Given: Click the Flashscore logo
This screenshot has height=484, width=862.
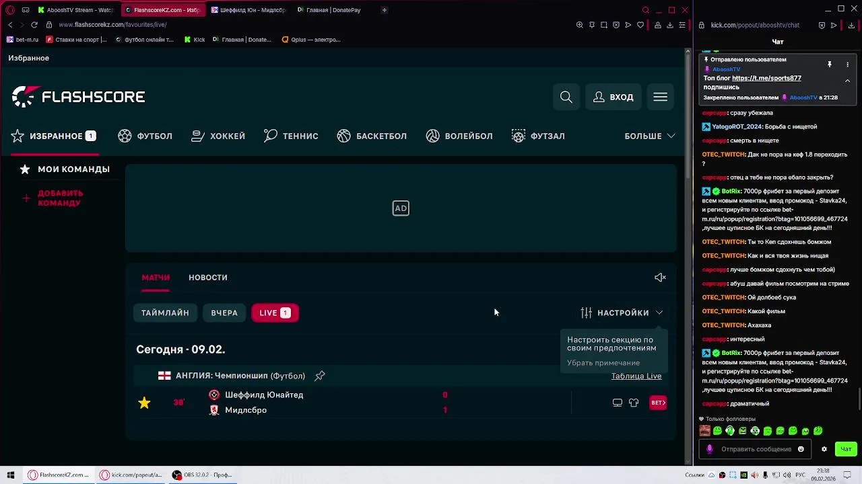Looking at the screenshot, I should click(x=78, y=97).
